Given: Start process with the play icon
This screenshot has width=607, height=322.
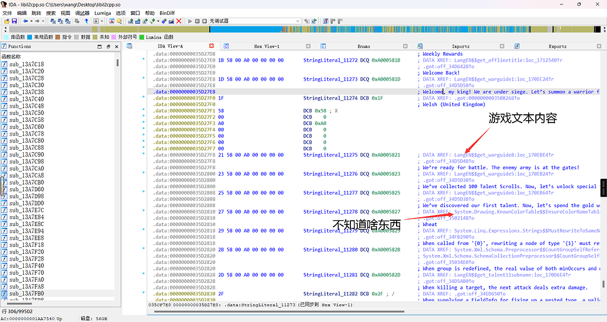Looking at the screenshot, I should 190,21.
